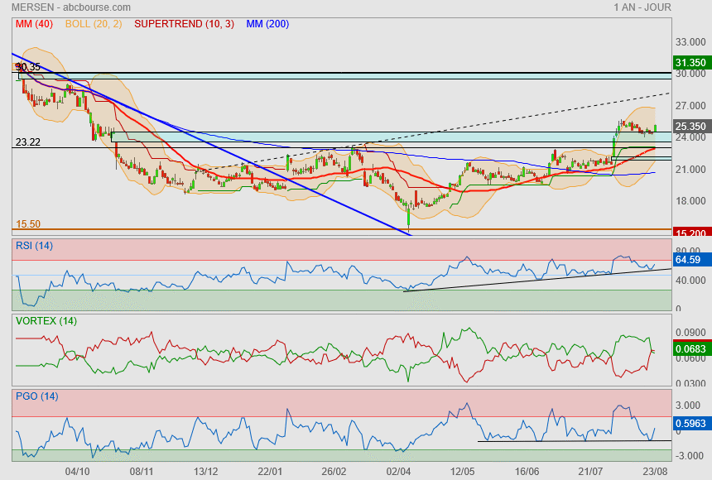The height and width of the screenshot is (480, 712).
Task: Click the PGO value tag 0.5963
Action: click(x=690, y=425)
